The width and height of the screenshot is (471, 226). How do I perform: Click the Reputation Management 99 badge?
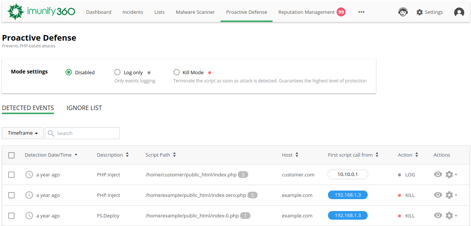[341, 12]
